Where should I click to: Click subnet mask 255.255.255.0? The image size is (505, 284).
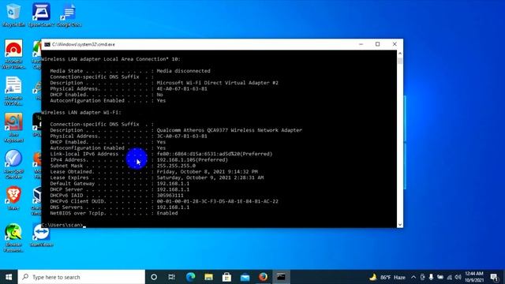click(176, 166)
